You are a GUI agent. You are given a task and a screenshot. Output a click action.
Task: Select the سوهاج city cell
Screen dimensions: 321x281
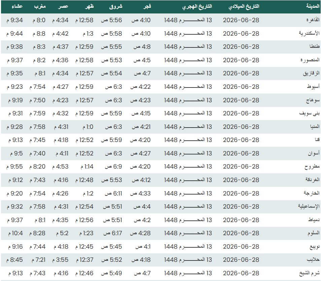313,100
